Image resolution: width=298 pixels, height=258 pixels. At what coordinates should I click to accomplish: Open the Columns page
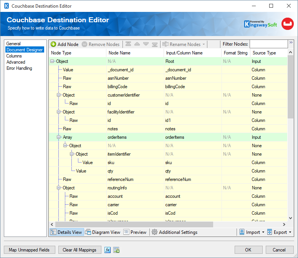click(x=14, y=56)
